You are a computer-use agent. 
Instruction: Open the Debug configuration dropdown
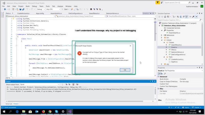tap(41, 9)
